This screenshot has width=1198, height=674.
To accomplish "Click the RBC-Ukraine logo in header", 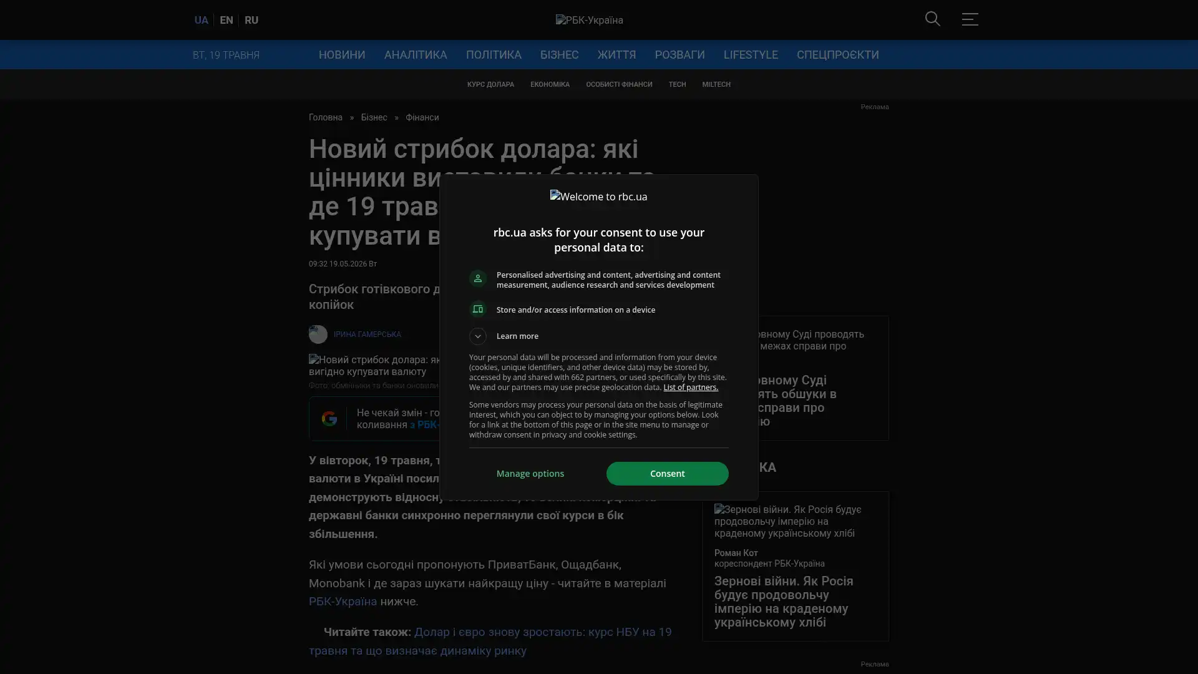I will pyautogui.click(x=589, y=20).
